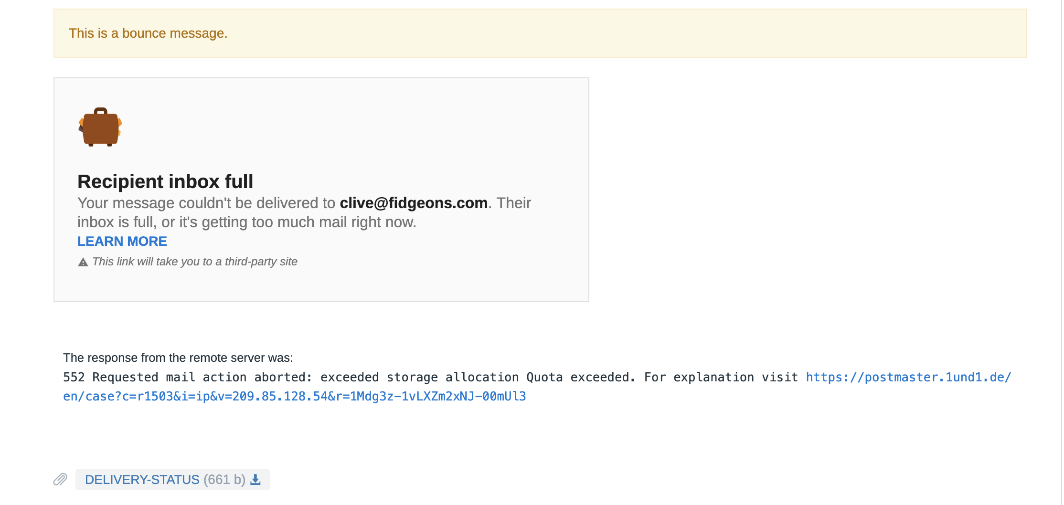Click the warning triangle icon
This screenshot has height=505, width=1064.
tap(83, 262)
